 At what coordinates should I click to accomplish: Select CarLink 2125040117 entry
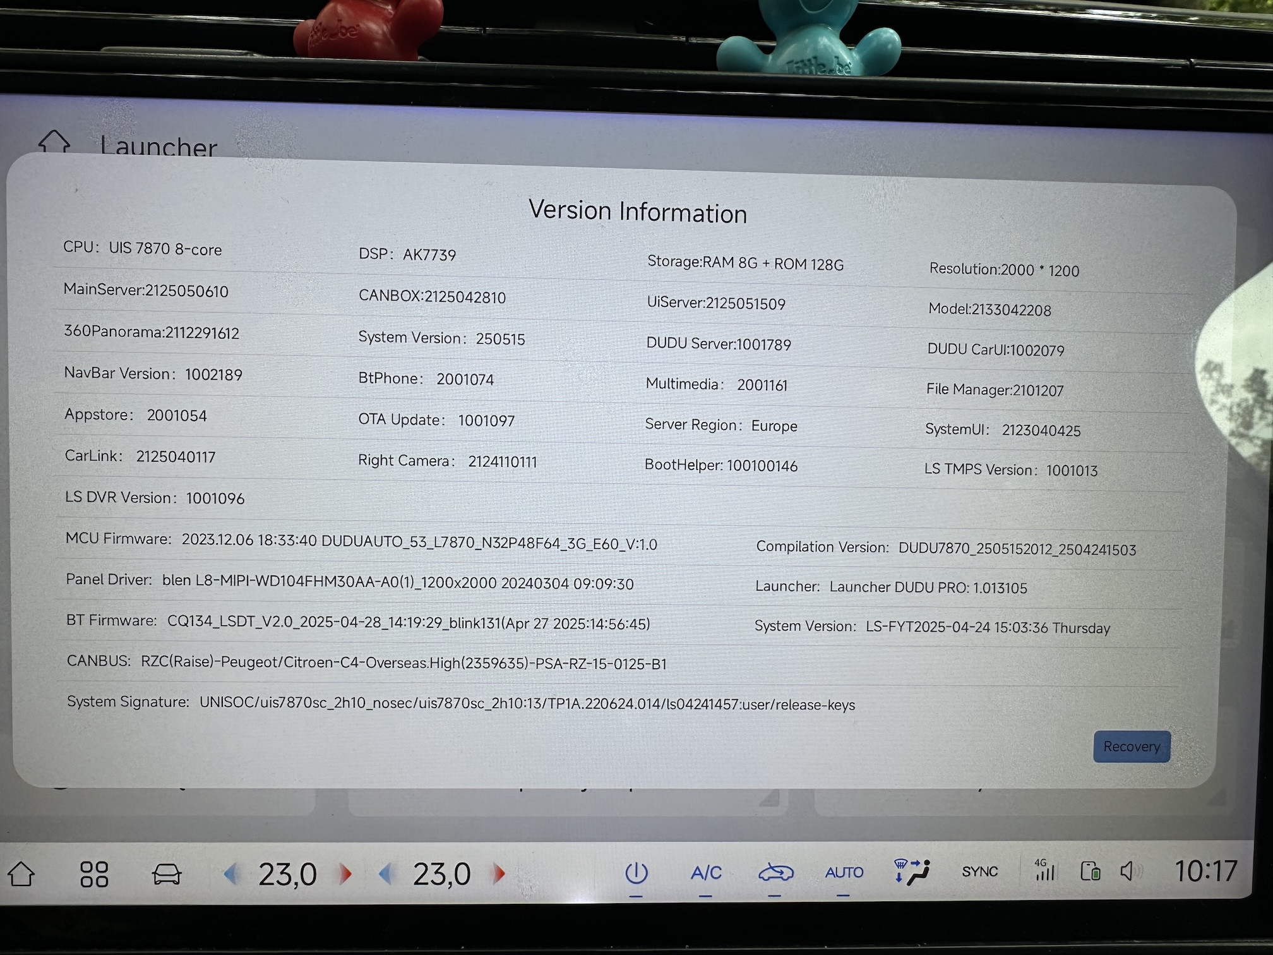pyautogui.click(x=140, y=456)
